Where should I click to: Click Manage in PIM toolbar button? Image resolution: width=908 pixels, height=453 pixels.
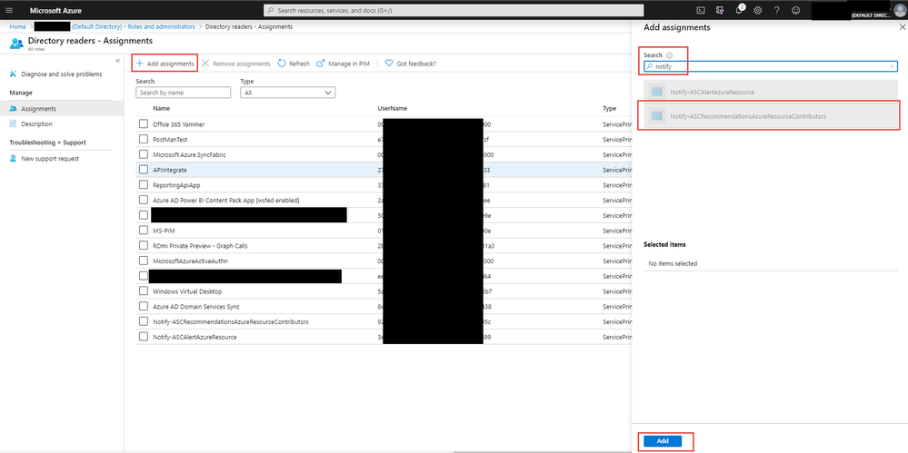[343, 63]
